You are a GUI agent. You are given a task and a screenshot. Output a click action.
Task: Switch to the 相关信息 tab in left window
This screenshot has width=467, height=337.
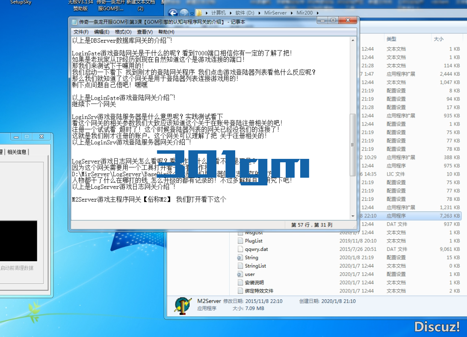tap(17, 152)
